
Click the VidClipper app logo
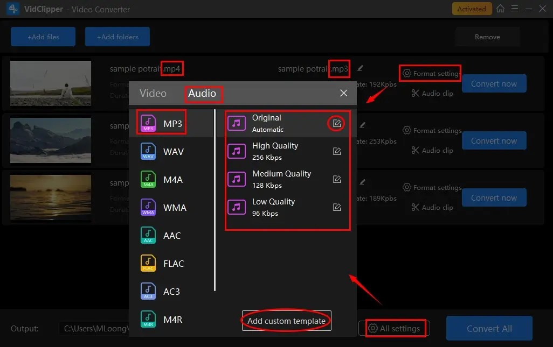[x=13, y=9]
